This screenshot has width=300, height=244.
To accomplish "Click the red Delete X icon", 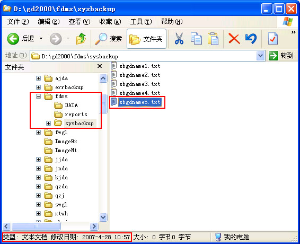I will (234, 39).
